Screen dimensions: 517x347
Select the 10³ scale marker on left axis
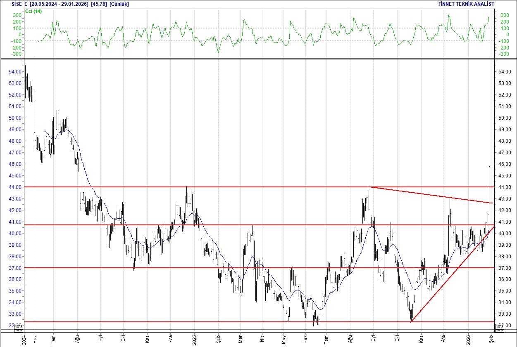[x=18, y=326]
